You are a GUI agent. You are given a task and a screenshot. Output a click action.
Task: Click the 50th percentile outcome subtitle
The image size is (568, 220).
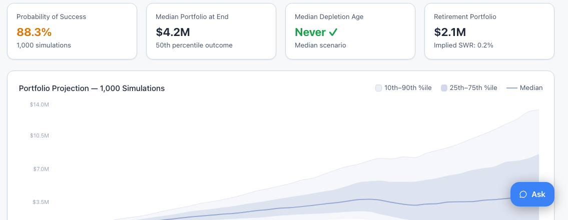point(194,45)
